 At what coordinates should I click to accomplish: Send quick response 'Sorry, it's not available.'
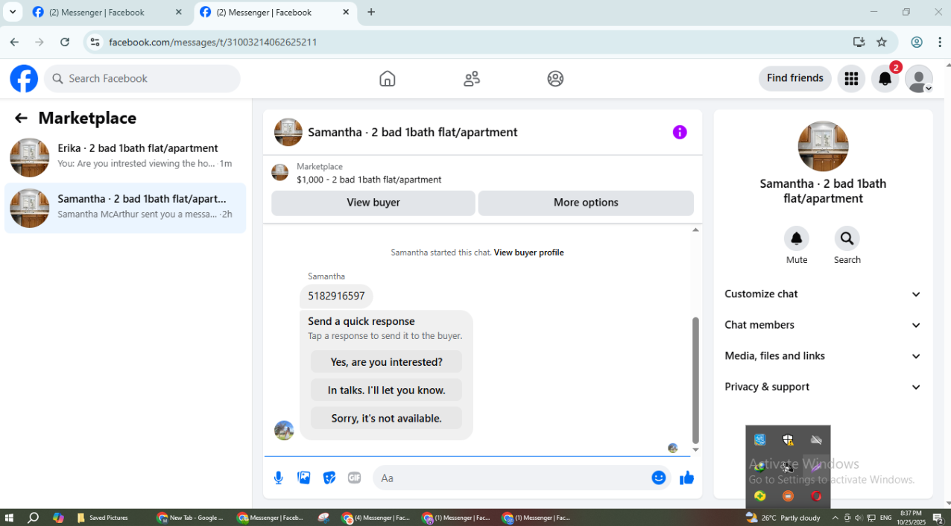386,419
